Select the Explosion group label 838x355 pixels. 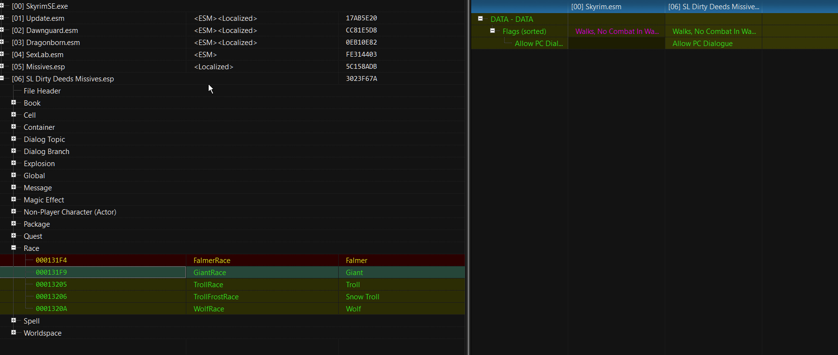pos(39,164)
